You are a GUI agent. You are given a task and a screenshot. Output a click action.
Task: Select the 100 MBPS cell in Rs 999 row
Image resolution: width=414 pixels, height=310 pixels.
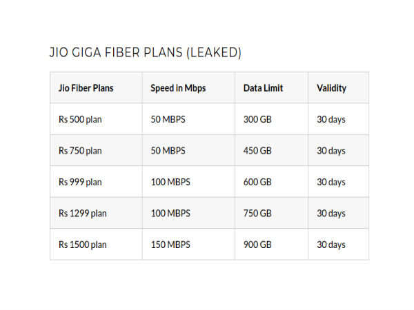pyautogui.click(x=170, y=182)
